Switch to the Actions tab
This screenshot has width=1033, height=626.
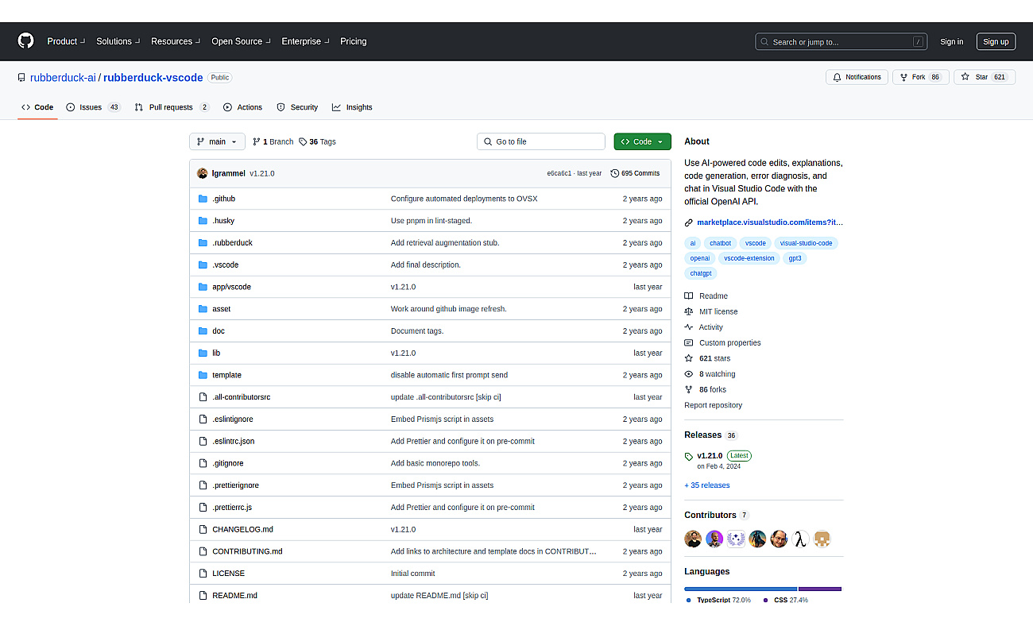tap(242, 107)
